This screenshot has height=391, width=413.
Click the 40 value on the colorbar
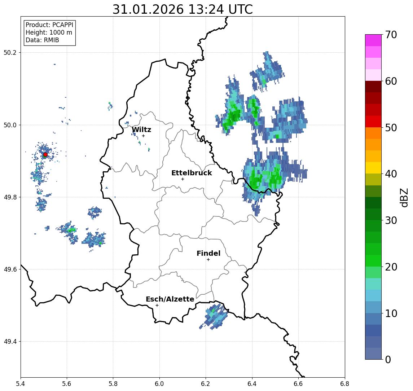point(391,174)
